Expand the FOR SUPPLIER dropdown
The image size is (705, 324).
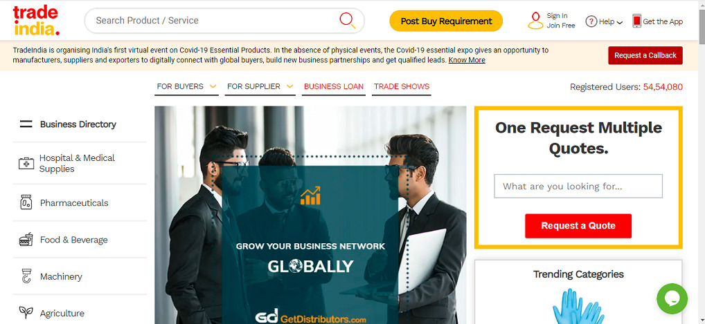(x=261, y=86)
